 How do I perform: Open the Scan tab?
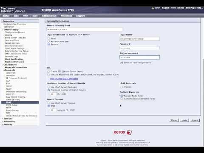pyautogui.click(x=35, y=16)
